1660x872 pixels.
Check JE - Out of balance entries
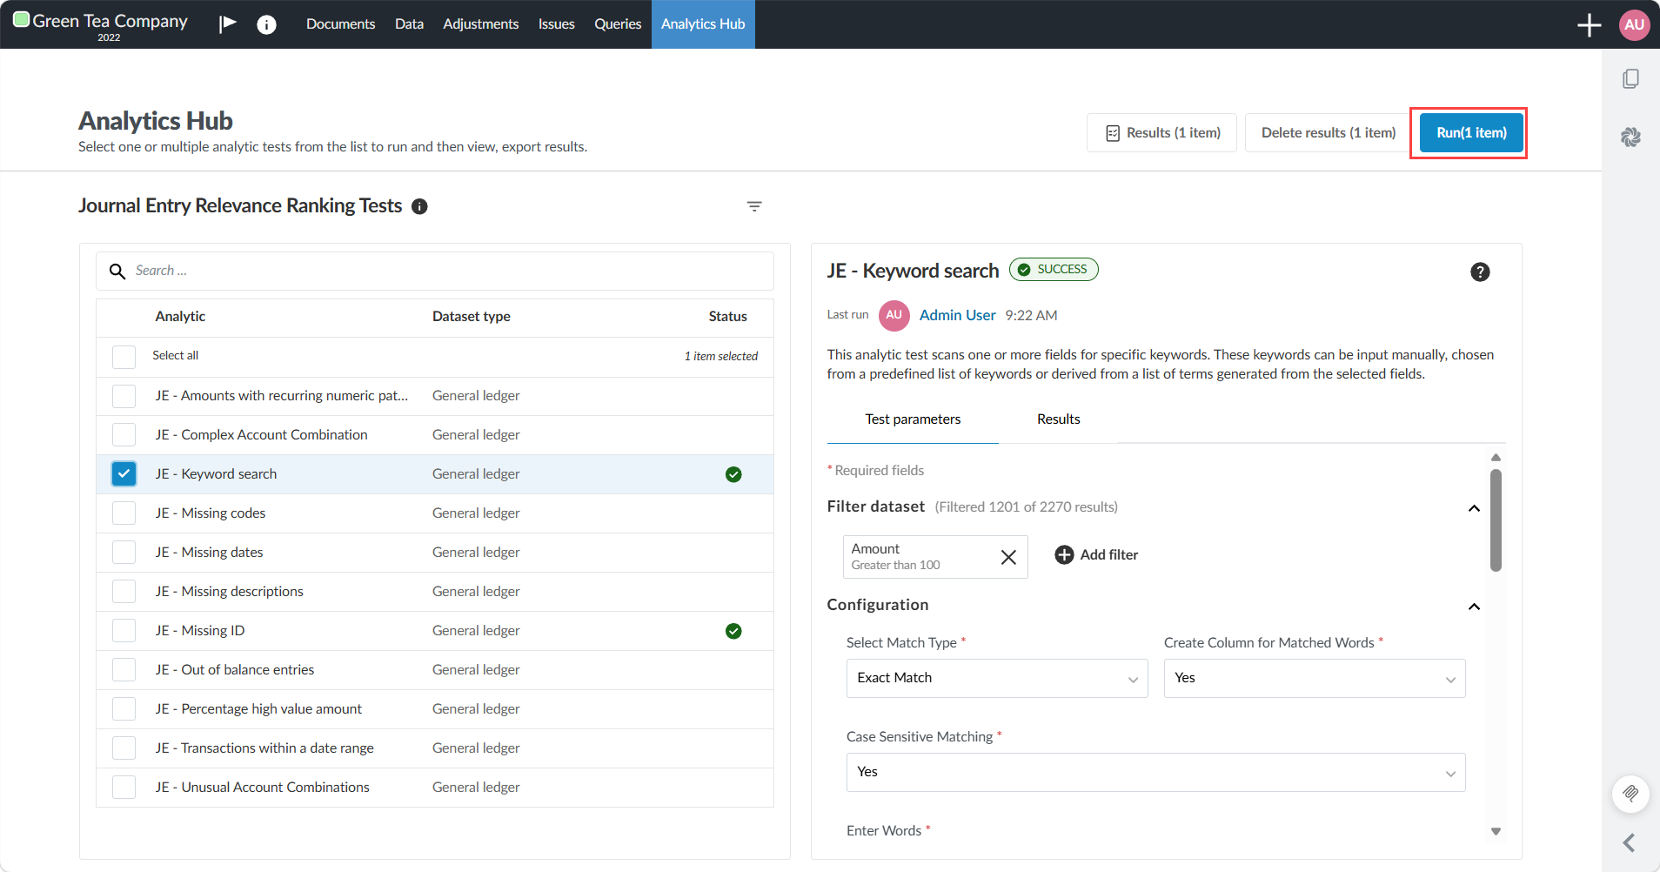tap(124, 670)
